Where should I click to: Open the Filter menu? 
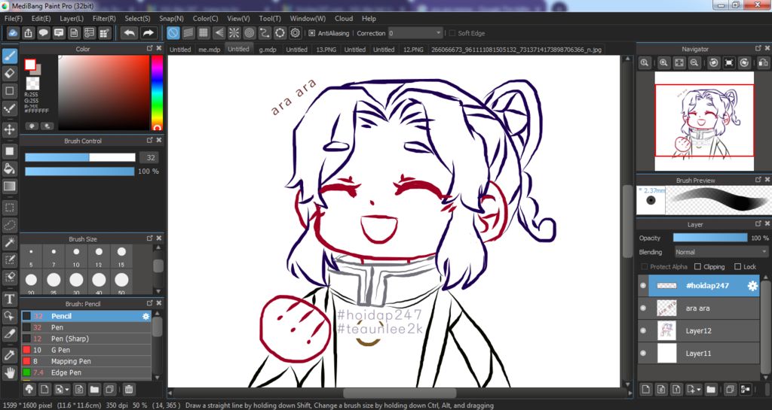coord(104,18)
